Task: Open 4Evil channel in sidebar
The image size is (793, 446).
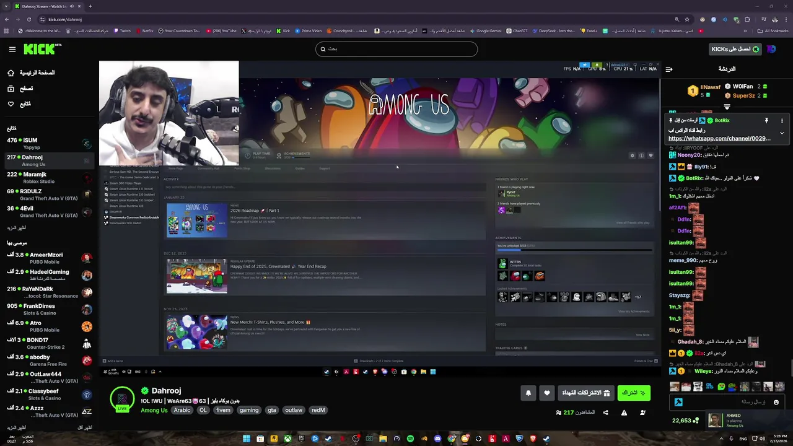Action: tap(50, 212)
